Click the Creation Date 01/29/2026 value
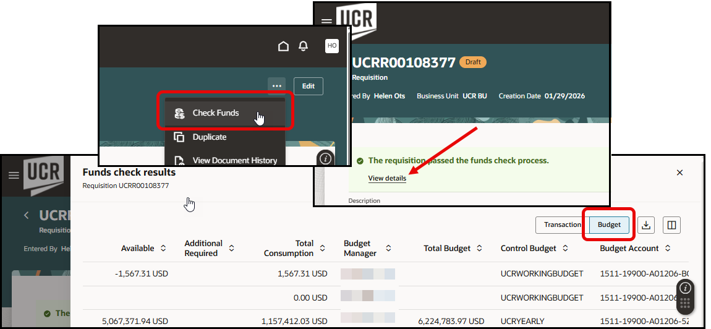 pos(564,96)
